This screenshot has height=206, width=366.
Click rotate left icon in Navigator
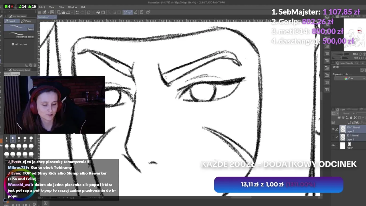point(360,58)
